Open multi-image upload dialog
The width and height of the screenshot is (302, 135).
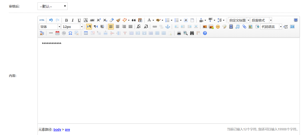tap(211, 27)
